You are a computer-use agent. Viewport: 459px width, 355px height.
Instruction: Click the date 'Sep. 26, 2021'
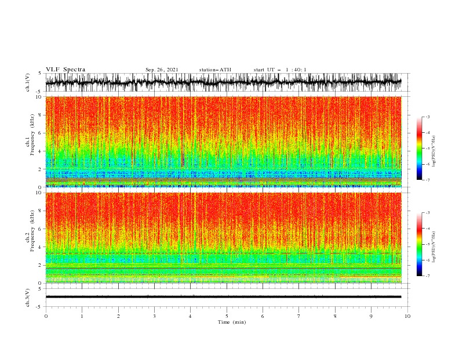point(162,70)
